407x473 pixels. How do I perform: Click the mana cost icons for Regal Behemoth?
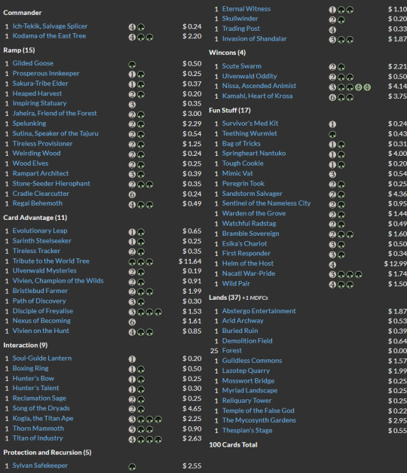(141, 205)
